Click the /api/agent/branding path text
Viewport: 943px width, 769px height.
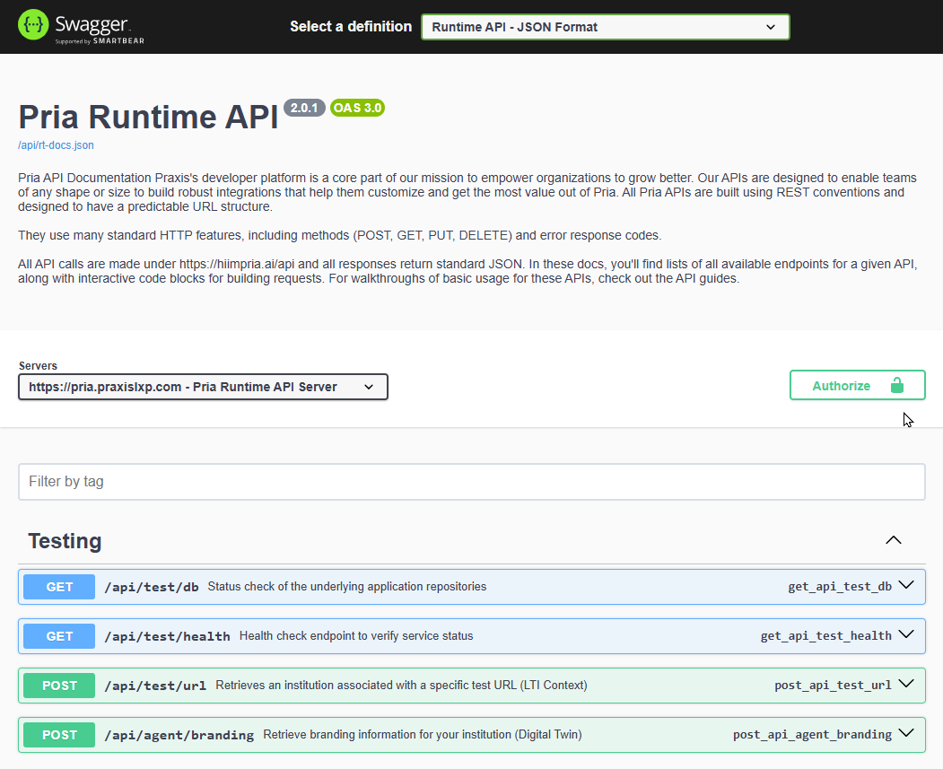click(x=179, y=735)
